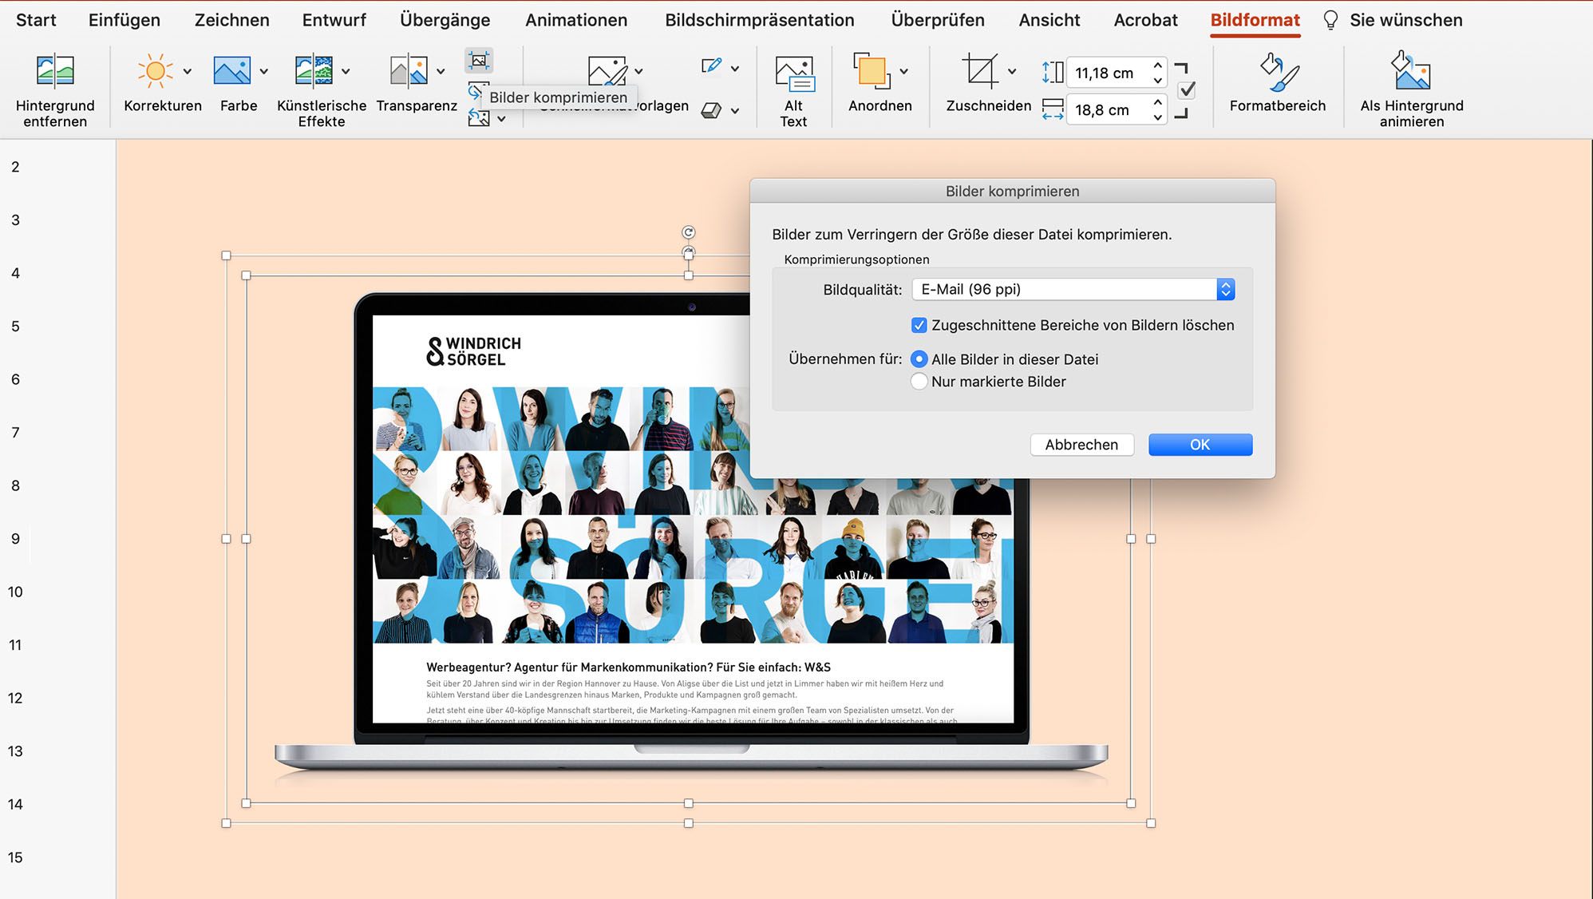Increase width with stepper up arrow
Screen dimensions: 1593x899
pyautogui.click(x=1158, y=102)
